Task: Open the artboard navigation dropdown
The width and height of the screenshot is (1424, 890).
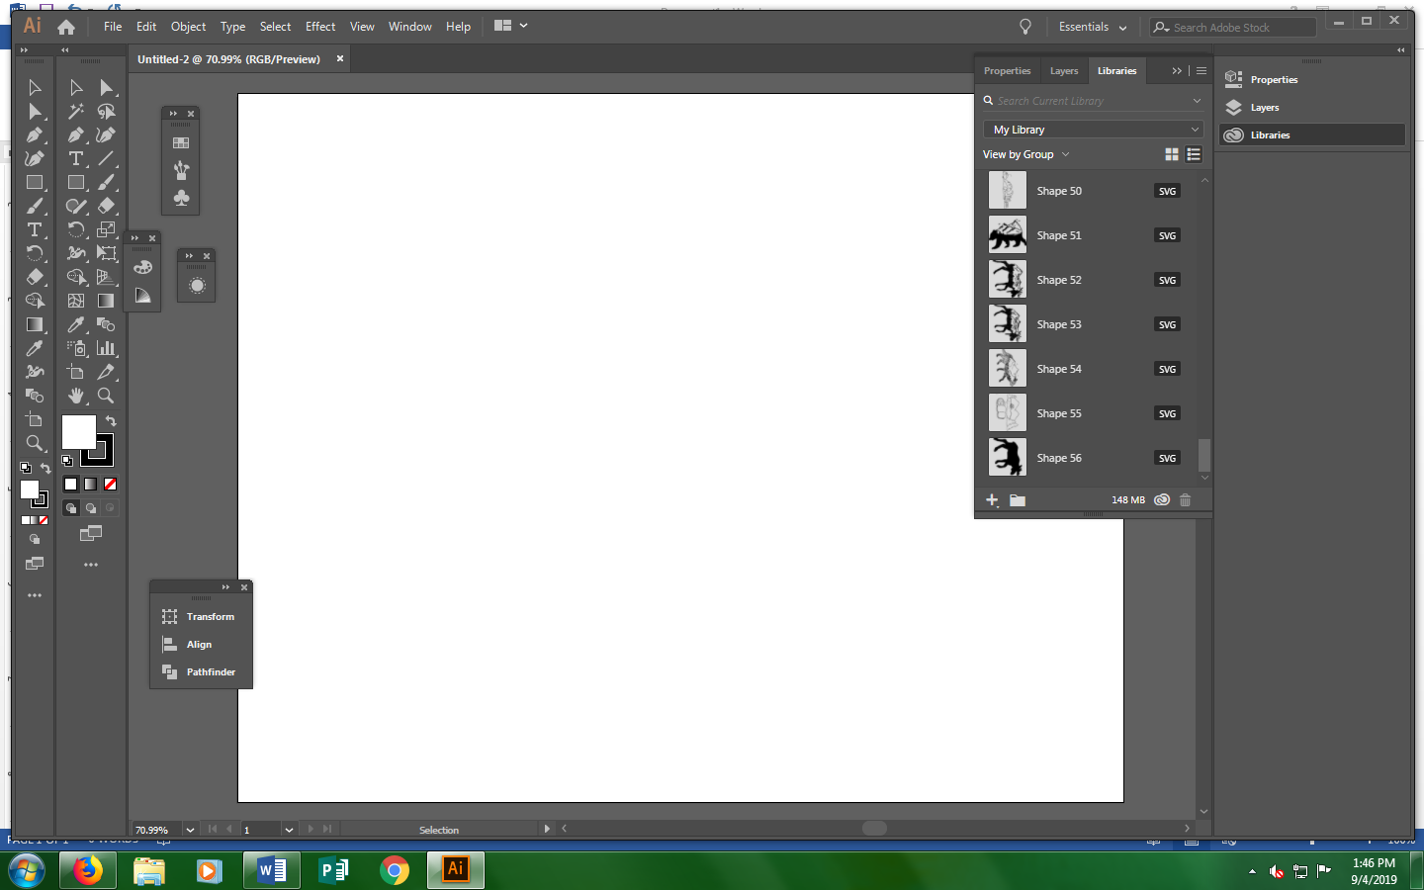Action: coord(289,830)
